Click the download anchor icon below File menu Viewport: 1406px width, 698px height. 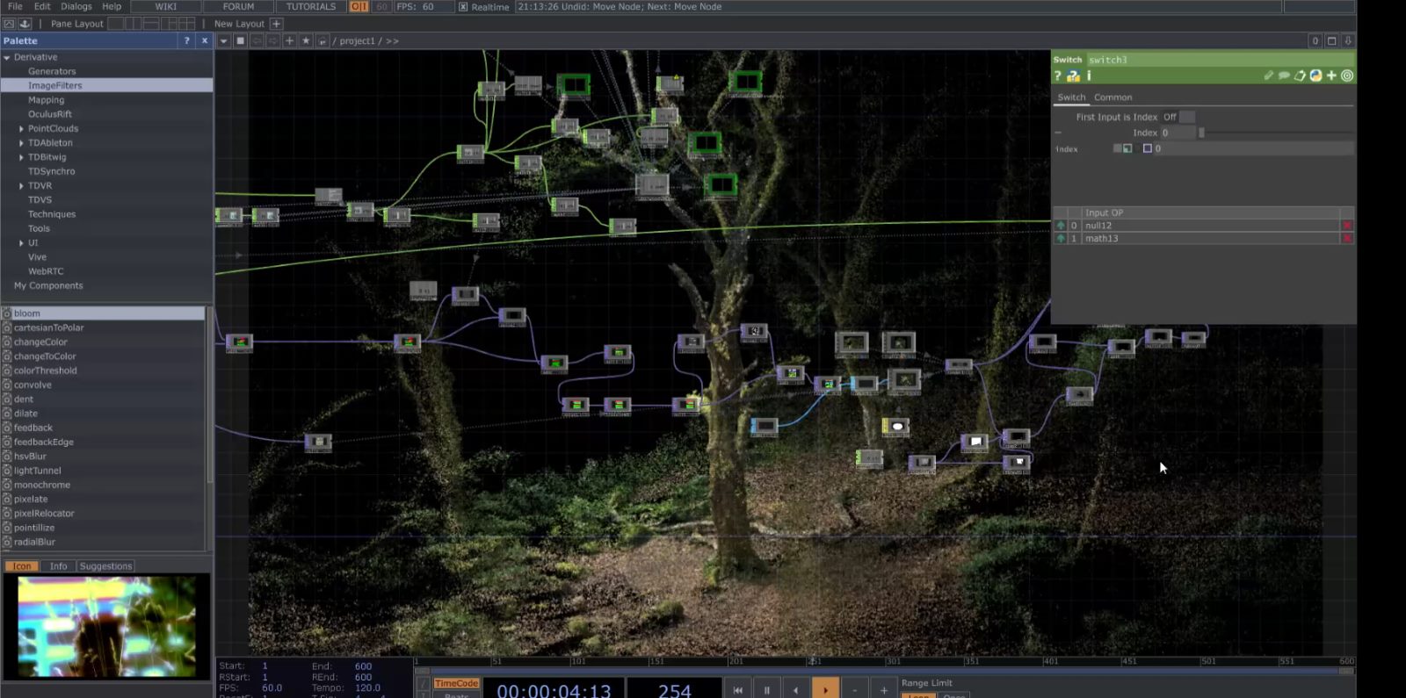click(25, 24)
